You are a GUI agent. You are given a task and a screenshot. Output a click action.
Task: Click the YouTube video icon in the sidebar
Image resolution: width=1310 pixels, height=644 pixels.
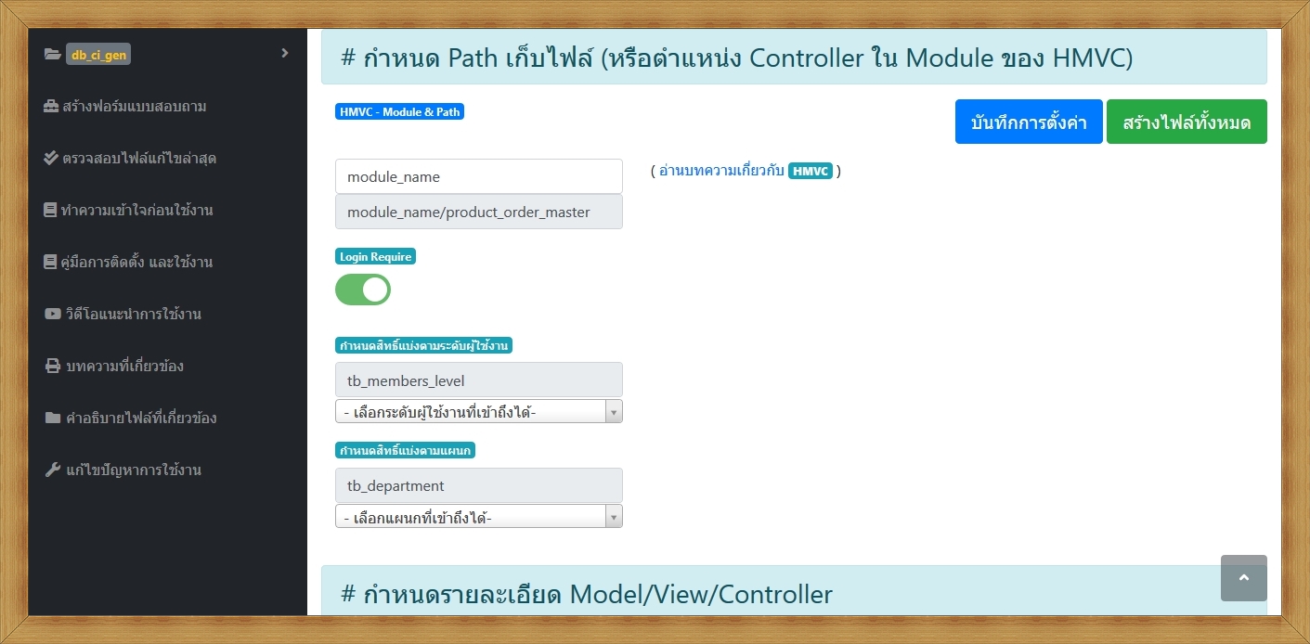point(52,315)
